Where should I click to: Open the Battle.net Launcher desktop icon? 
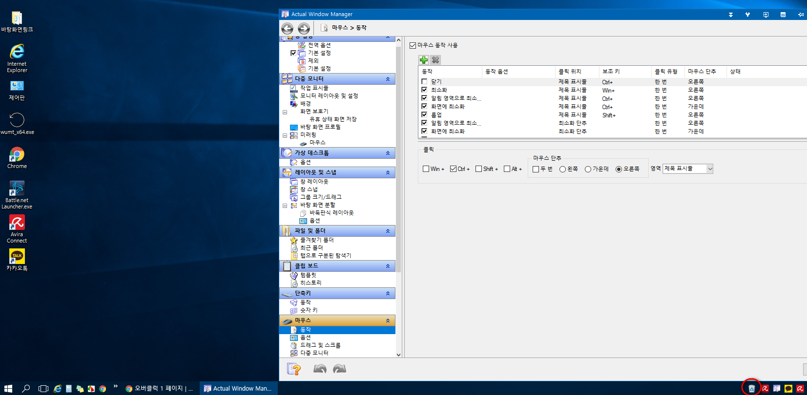[17, 195]
